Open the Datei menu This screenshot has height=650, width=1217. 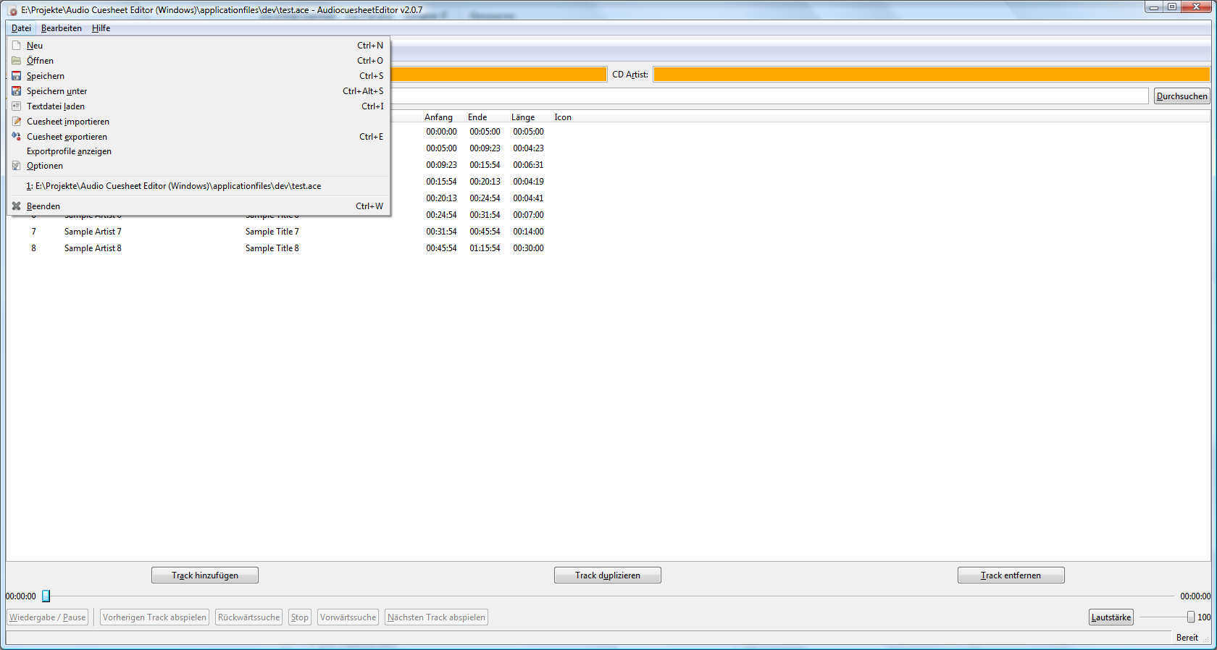click(21, 28)
